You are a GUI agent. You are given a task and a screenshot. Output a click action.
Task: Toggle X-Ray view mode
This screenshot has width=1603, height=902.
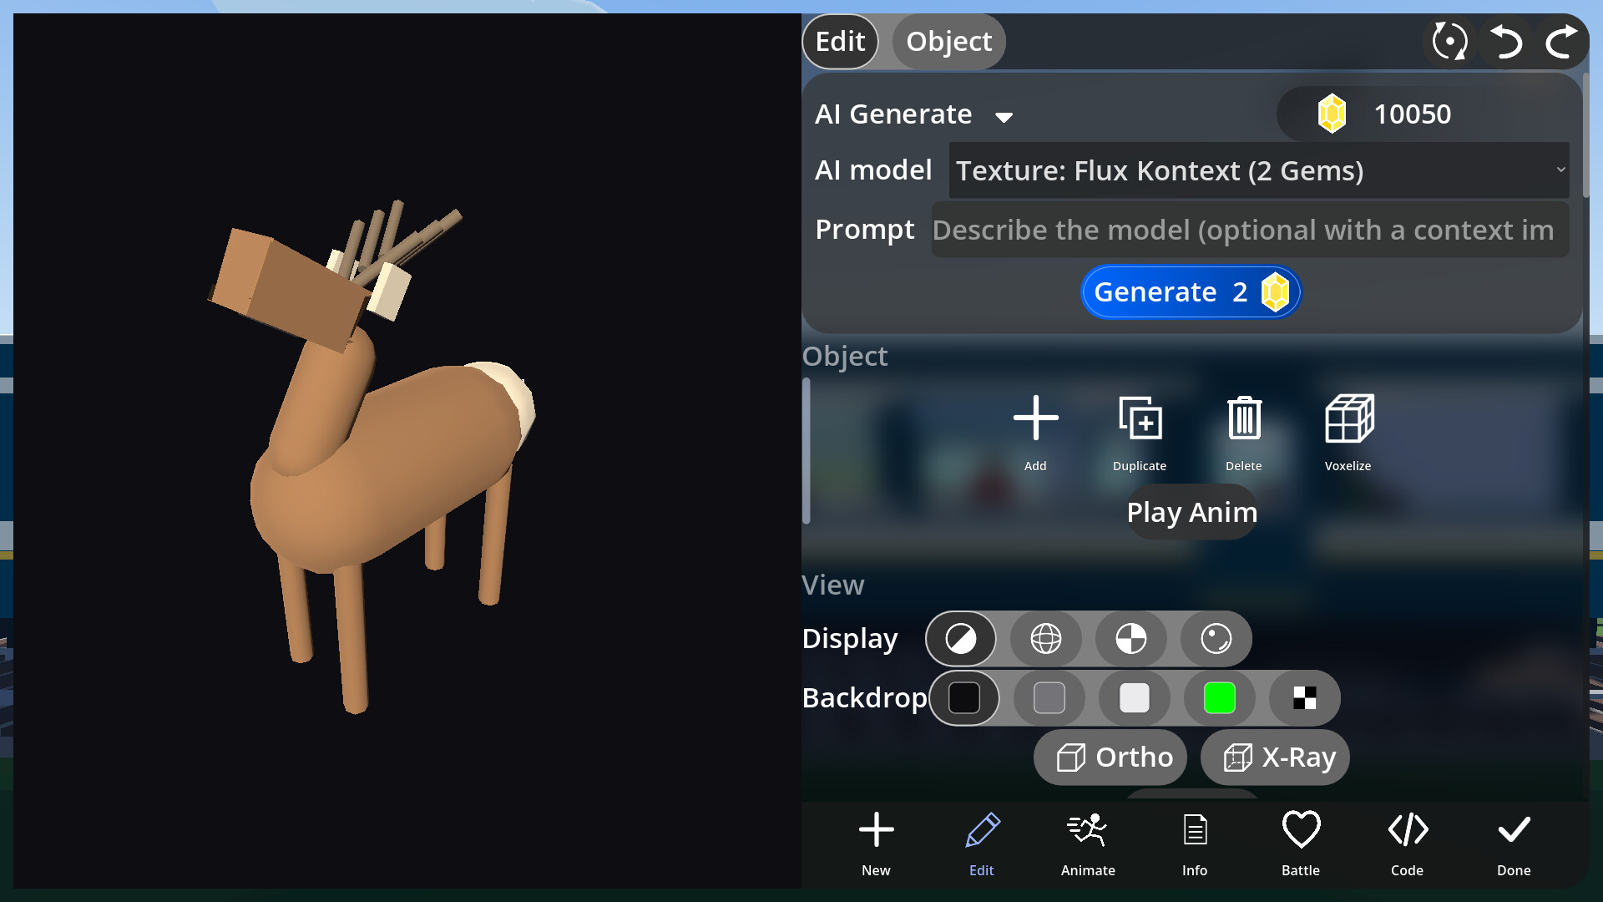(1275, 757)
